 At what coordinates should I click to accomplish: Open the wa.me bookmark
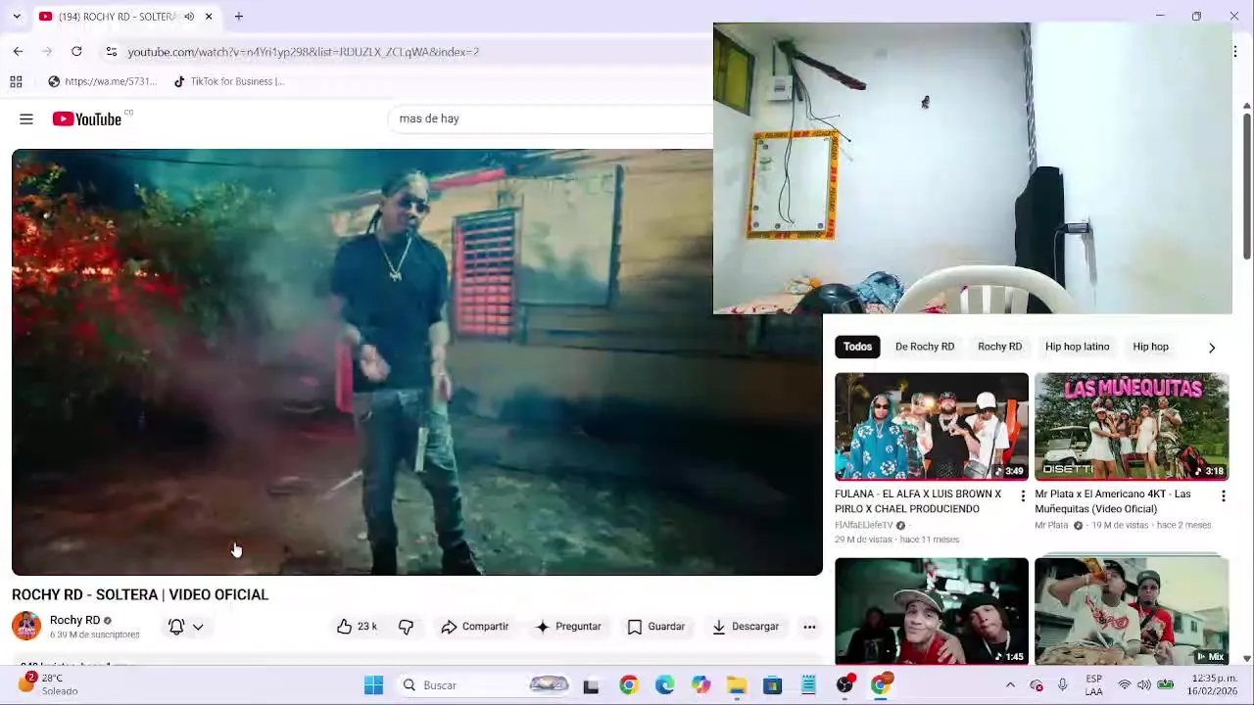[103, 81]
